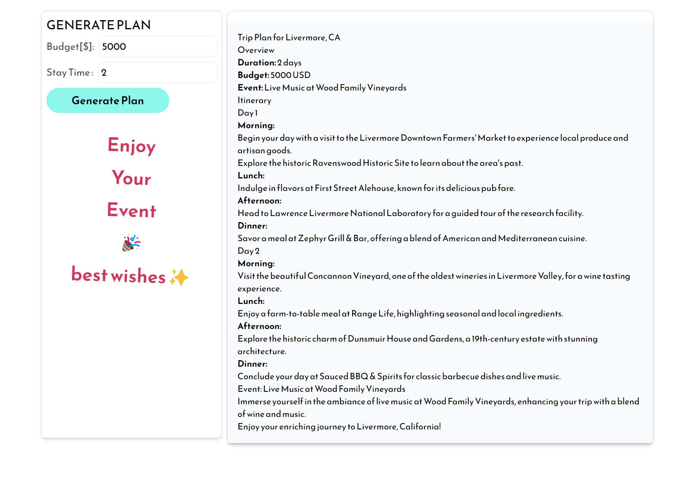Screen dimensions: 690x496
Task: Click the First Street Alehouse sentence
Action: [x=377, y=188]
